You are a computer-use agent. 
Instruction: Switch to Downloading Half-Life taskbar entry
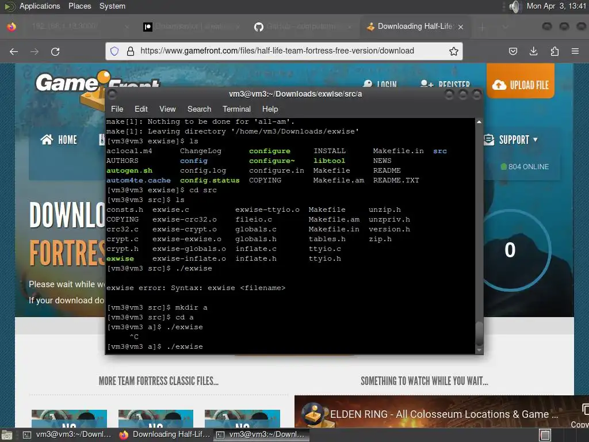click(x=164, y=435)
